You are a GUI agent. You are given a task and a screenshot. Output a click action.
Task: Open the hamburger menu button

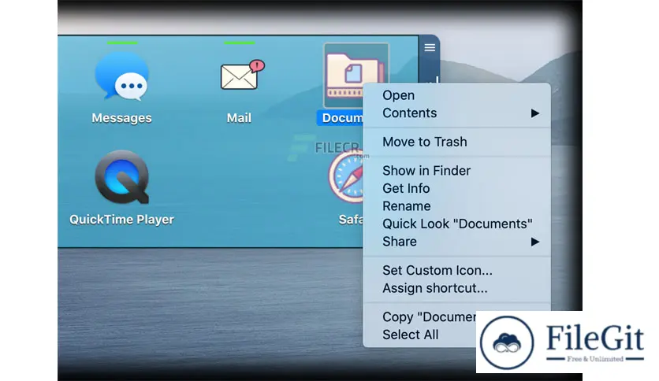pos(430,47)
